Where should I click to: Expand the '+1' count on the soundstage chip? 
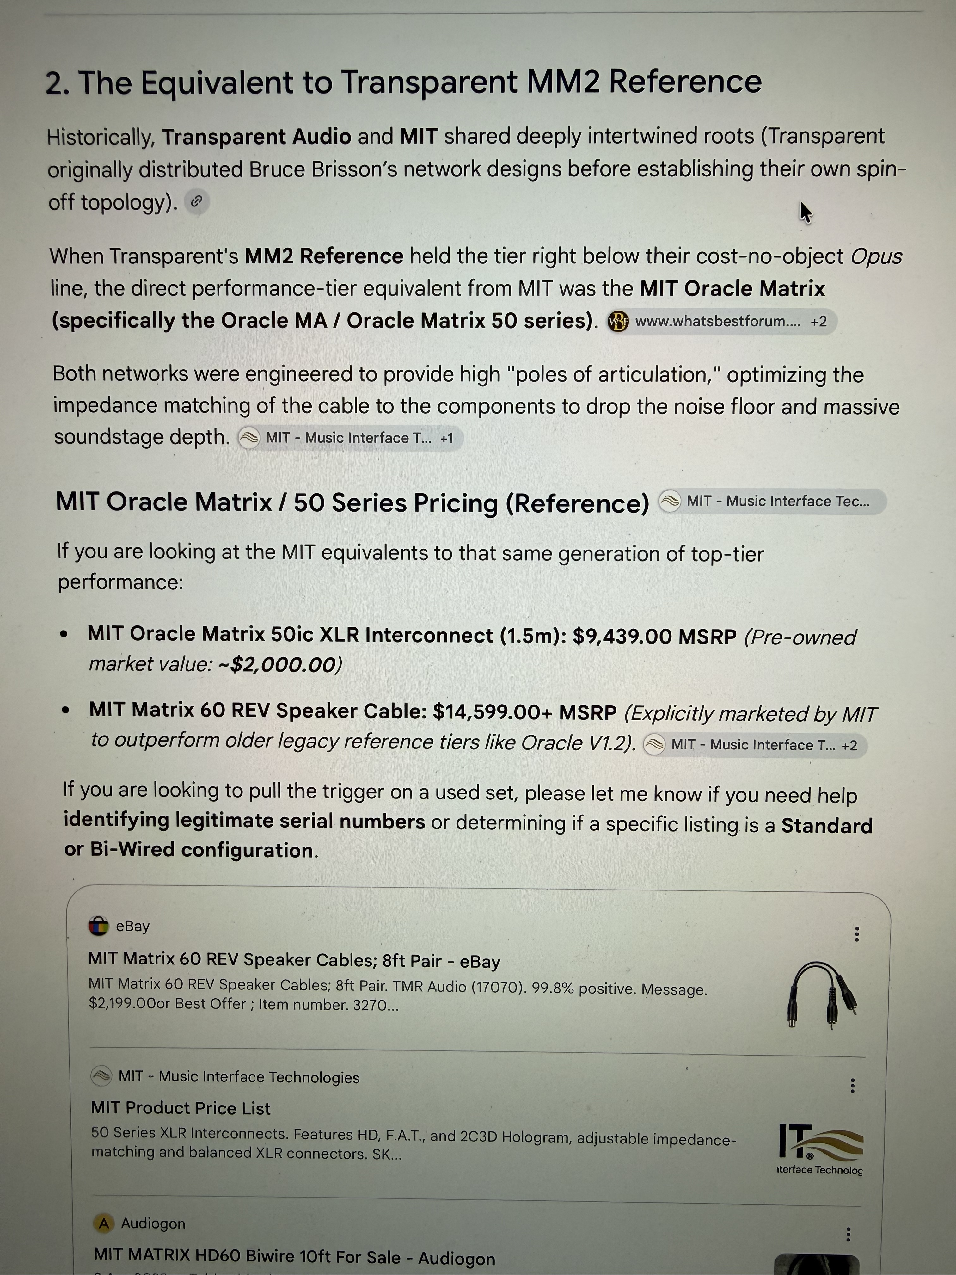point(447,438)
